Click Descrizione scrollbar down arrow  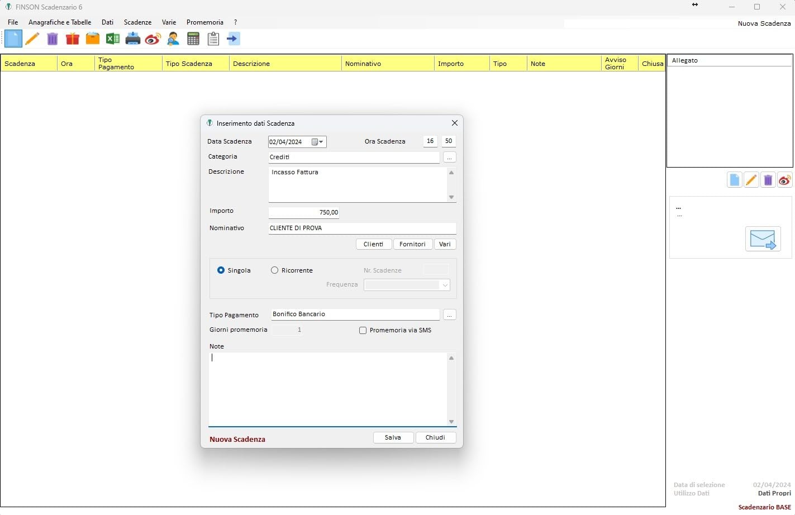pyautogui.click(x=451, y=197)
